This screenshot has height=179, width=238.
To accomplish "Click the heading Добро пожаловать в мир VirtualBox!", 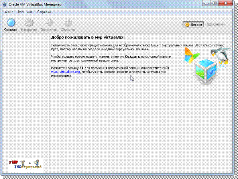I will click(x=88, y=37).
